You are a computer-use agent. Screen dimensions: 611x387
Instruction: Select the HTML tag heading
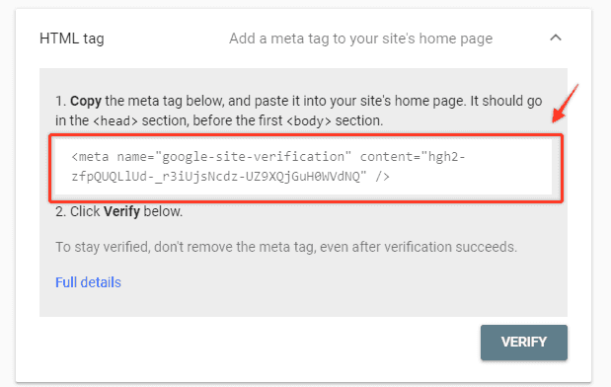click(x=72, y=39)
